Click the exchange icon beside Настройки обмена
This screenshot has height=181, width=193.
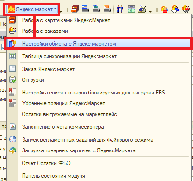coord(13,44)
